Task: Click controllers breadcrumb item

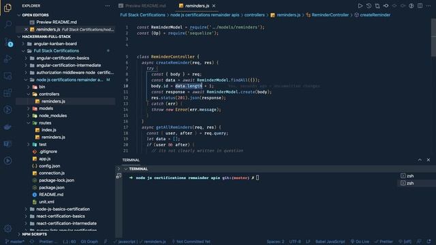Action: (254, 15)
